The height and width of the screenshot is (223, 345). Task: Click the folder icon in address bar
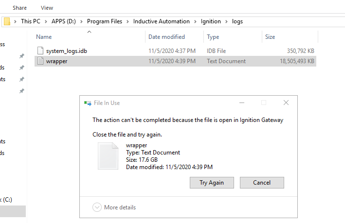coord(7,21)
